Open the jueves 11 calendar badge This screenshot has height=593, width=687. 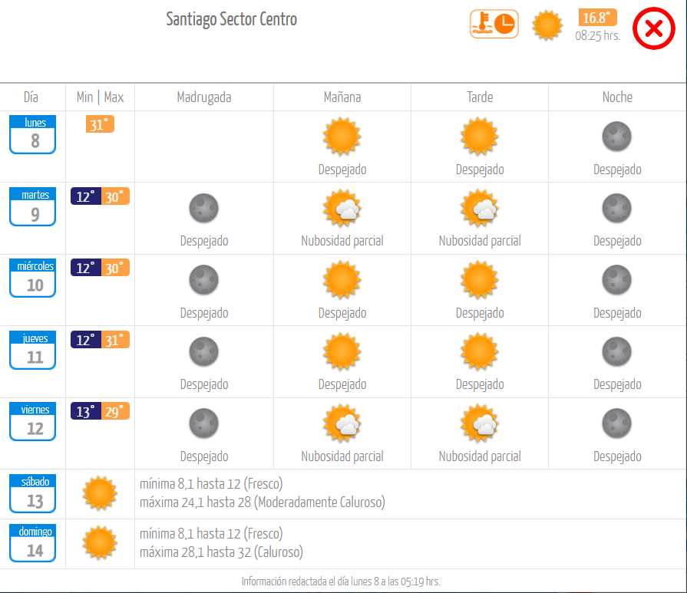33,350
